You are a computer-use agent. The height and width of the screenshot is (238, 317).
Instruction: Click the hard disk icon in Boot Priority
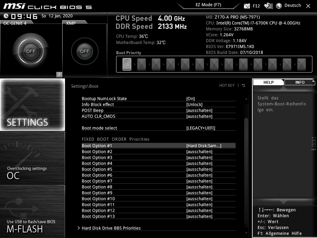click(x=127, y=64)
